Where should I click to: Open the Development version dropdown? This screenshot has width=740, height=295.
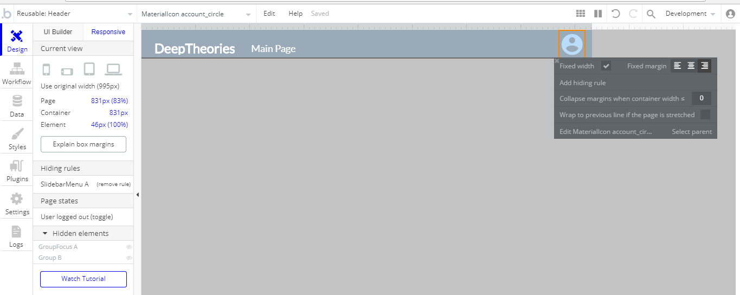[690, 14]
